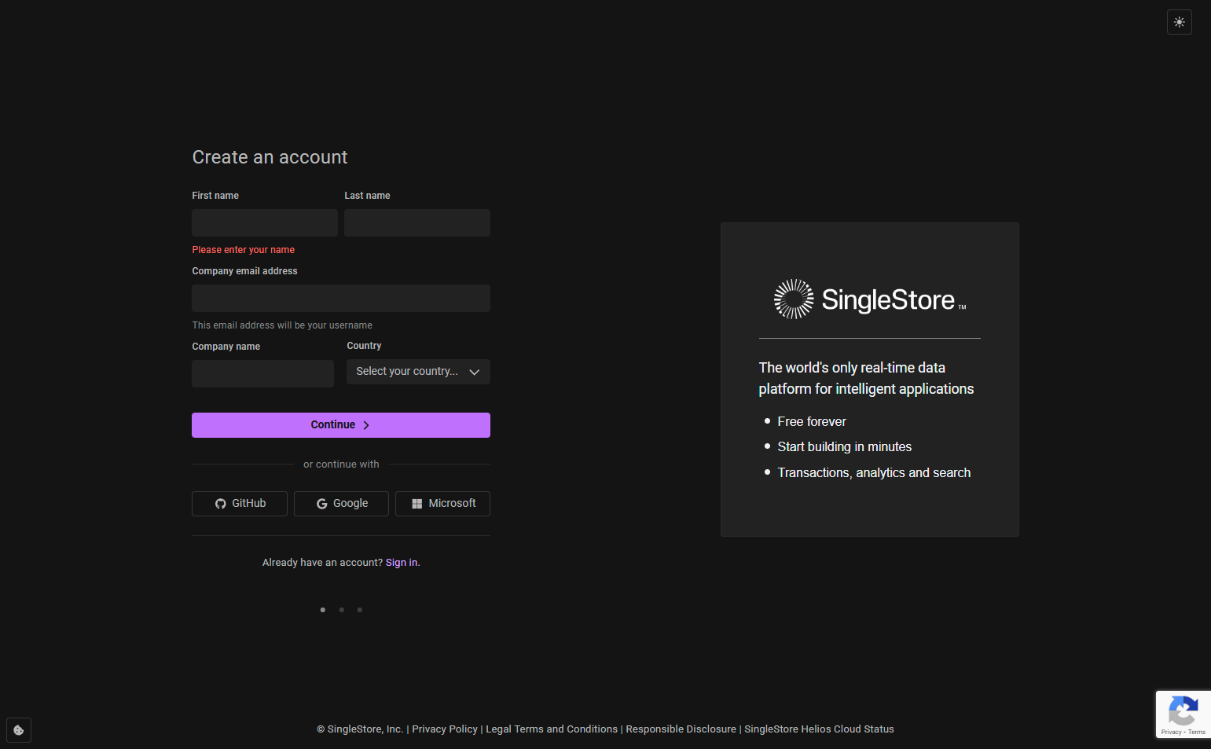The width and height of the screenshot is (1211, 749).
Task: Click the GitHub icon on the GitHub button
Action: click(x=219, y=503)
